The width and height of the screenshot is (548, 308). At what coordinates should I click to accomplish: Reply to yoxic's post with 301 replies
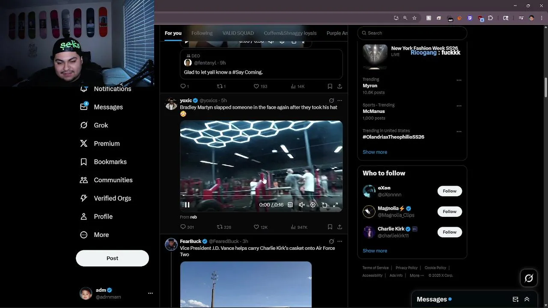click(187, 227)
